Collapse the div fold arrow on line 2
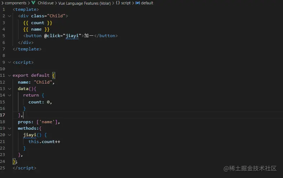 point(9,16)
